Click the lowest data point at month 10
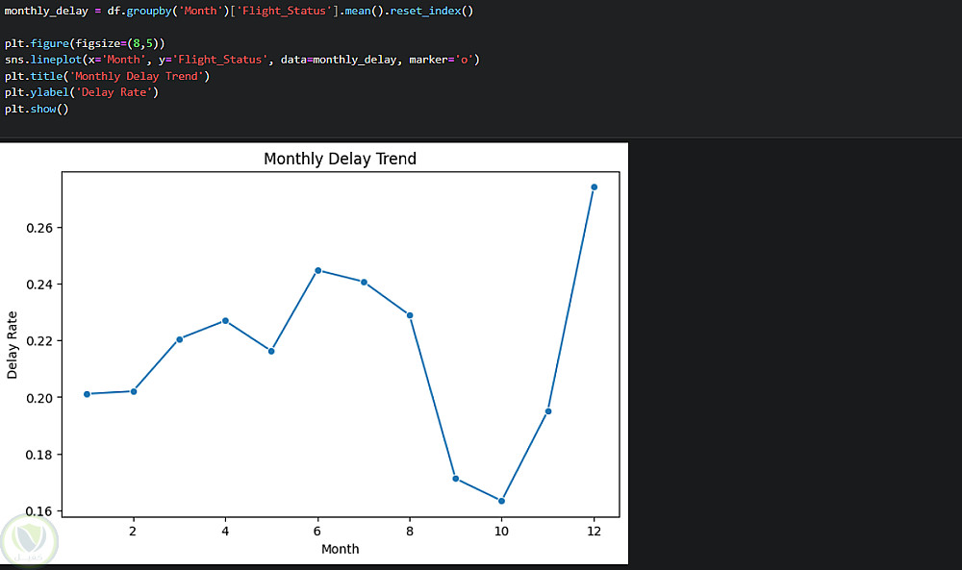 click(501, 500)
